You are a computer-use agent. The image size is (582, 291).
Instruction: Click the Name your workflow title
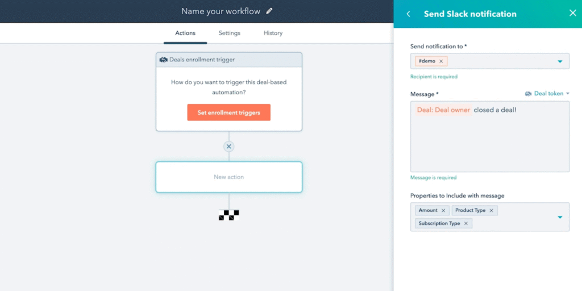click(x=221, y=11)
